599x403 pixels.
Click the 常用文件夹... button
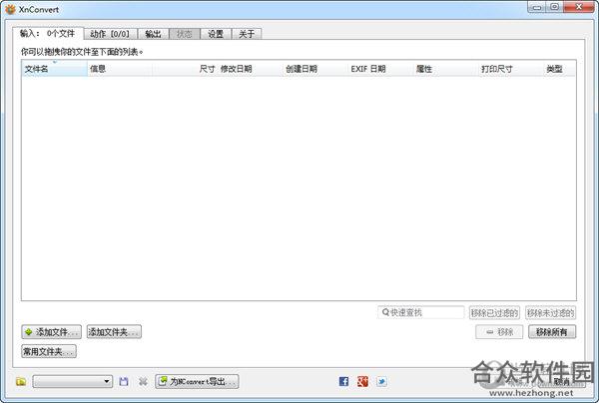pyautogui.click(x=49, y=351)
